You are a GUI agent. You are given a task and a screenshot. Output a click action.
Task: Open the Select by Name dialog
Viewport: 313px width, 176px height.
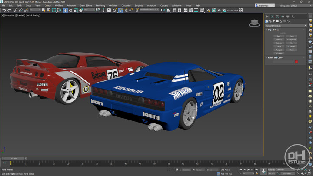[x=49, y=10]
